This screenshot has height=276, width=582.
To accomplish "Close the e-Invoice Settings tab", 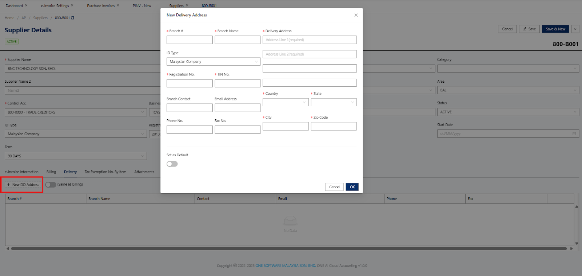I will coord(72,5).
